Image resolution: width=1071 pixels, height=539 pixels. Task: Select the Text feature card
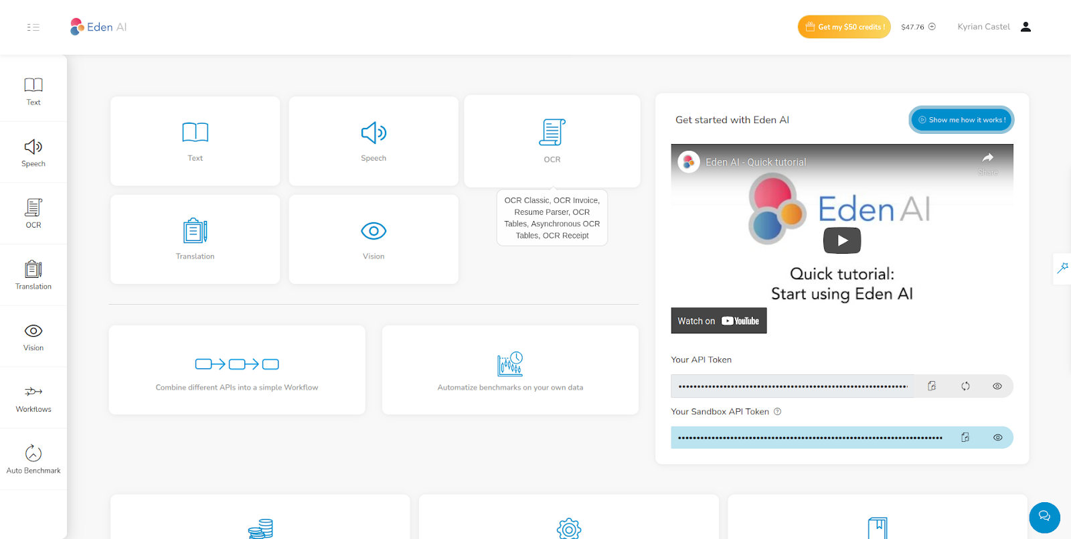coord(195,141)
